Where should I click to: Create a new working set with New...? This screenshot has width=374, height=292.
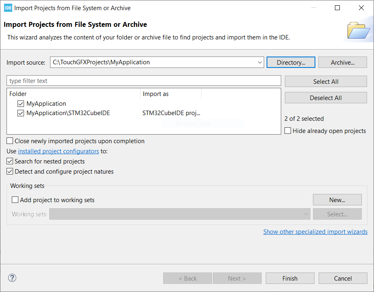337,200
